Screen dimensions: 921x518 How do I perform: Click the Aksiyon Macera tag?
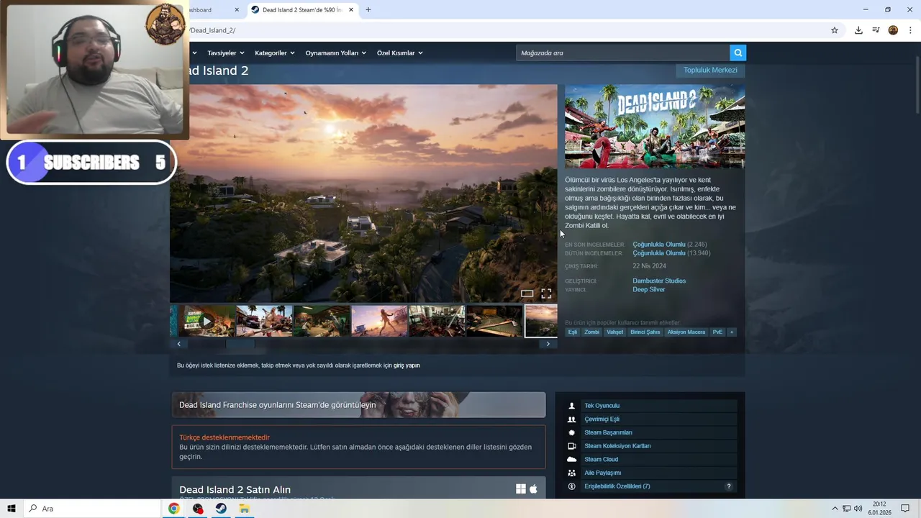tap(686, 332)
